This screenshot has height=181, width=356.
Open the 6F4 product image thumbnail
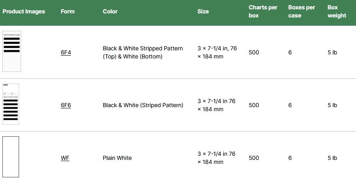tap(11, 51)
